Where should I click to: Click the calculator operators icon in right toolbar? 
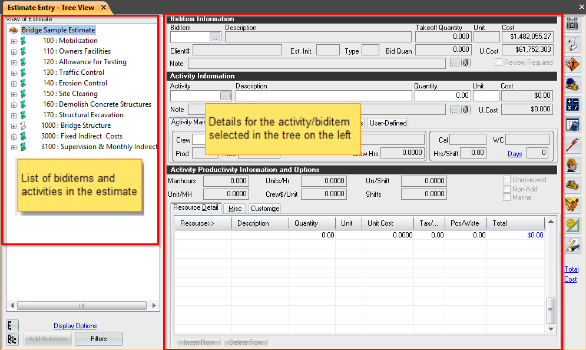[x=572, y=105]
